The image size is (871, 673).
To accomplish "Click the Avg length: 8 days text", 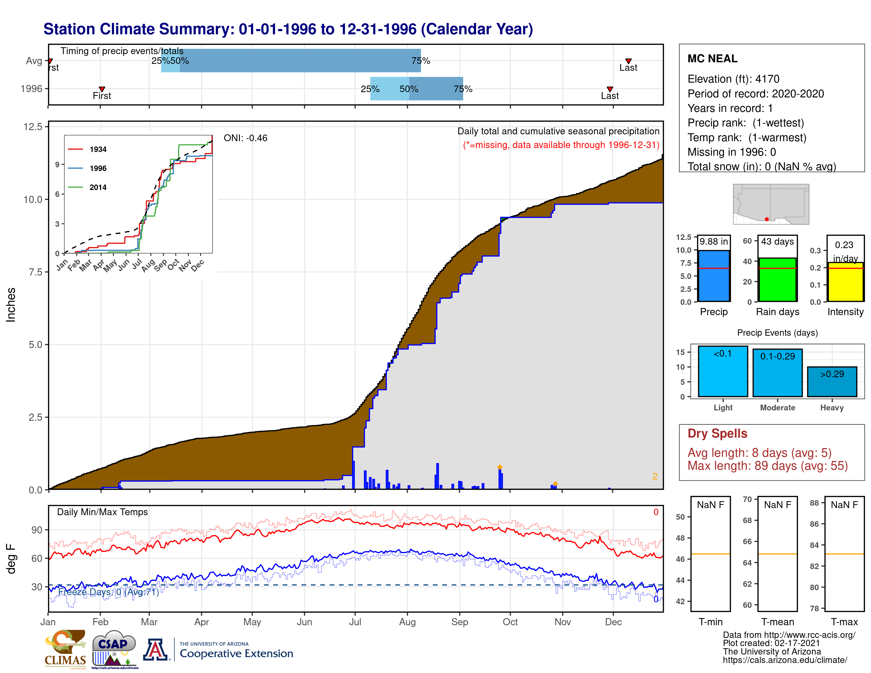I will (x=759, y=453).
